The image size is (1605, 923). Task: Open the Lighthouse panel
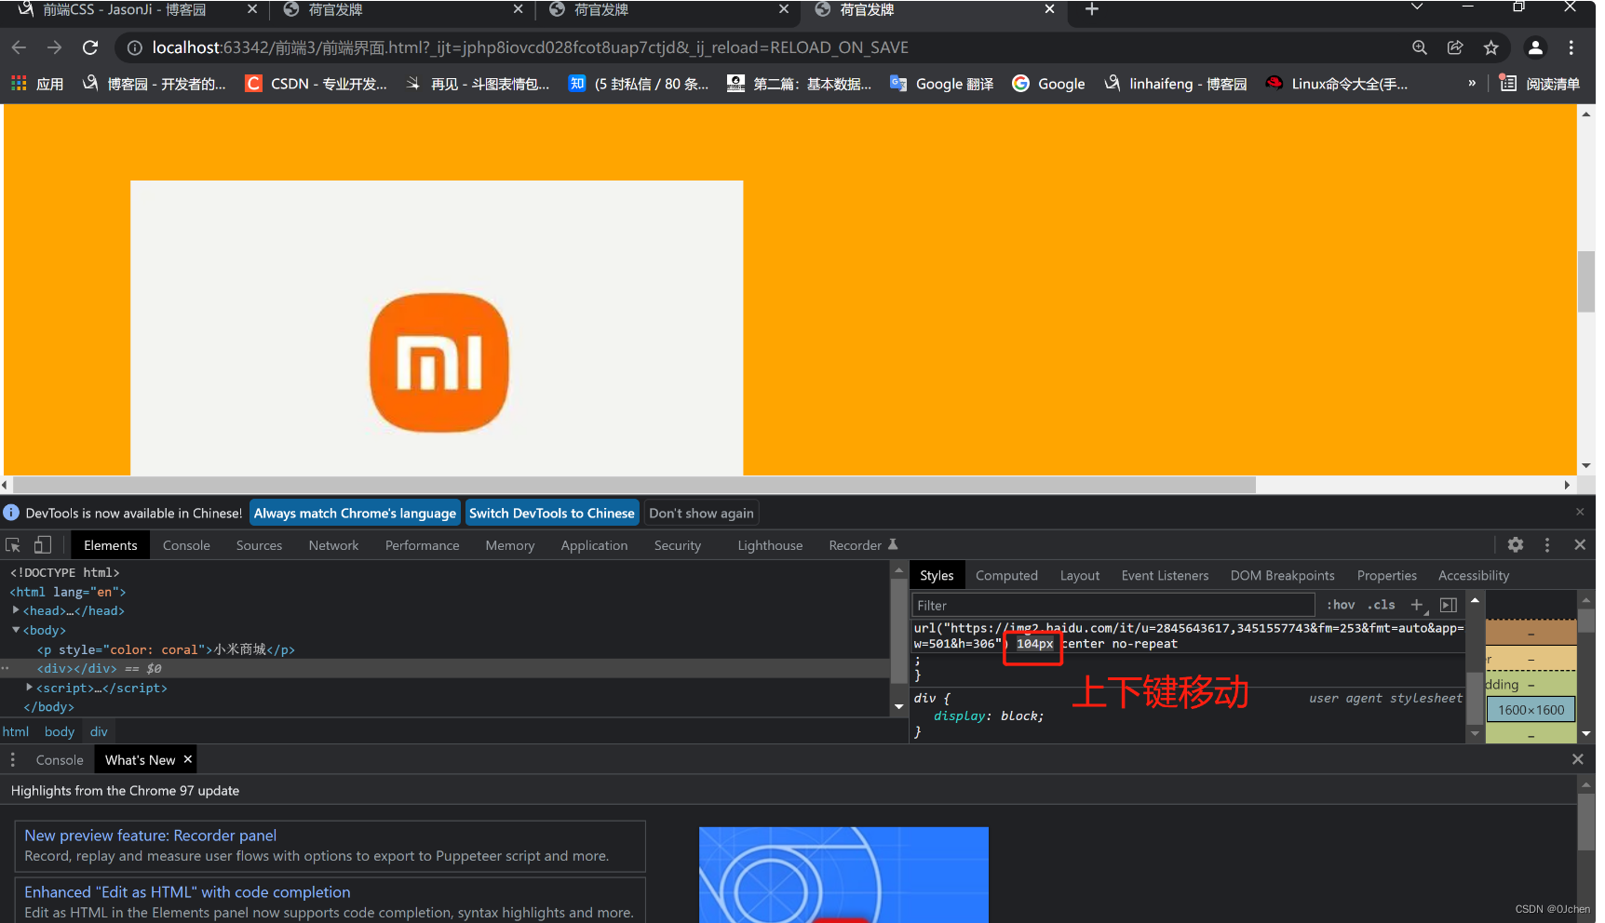tap(770, 545)
